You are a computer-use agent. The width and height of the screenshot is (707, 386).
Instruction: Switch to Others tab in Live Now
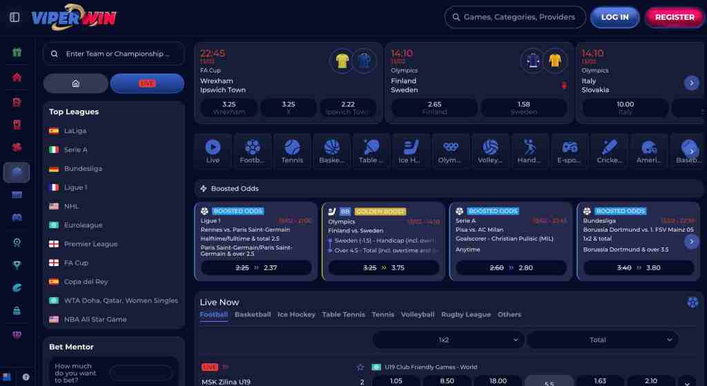coord(509,314)
